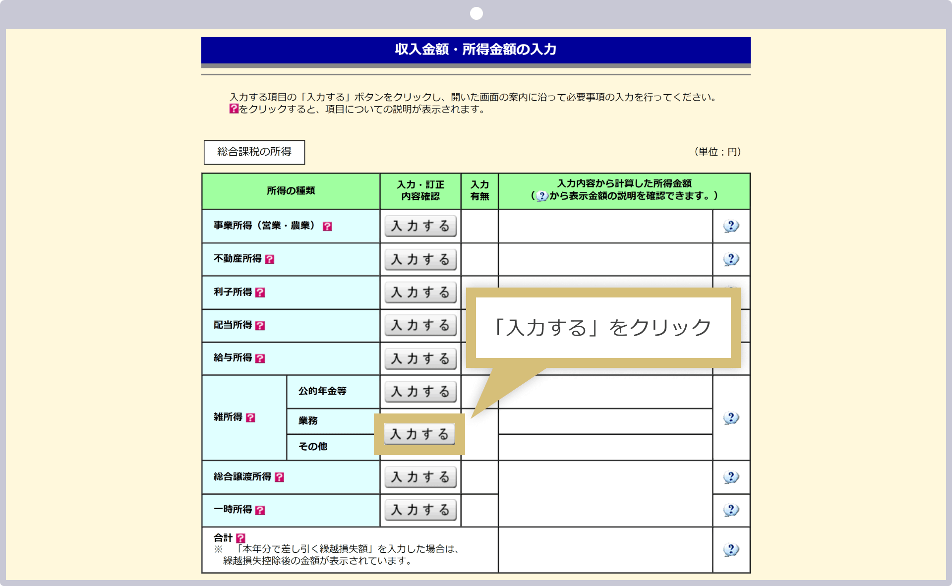Open help icon beside 給与所得
Image resolution: width=952 pixels, height=586 pixels.
(260, 358)
